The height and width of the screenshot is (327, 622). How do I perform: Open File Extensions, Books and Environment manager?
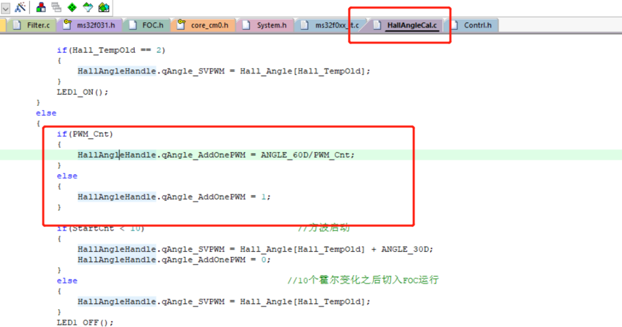click(x=40, y=7)
